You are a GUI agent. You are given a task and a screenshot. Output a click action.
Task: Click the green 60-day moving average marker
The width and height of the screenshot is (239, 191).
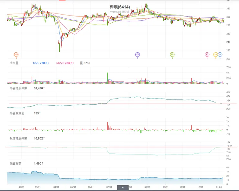coord(172,55)
